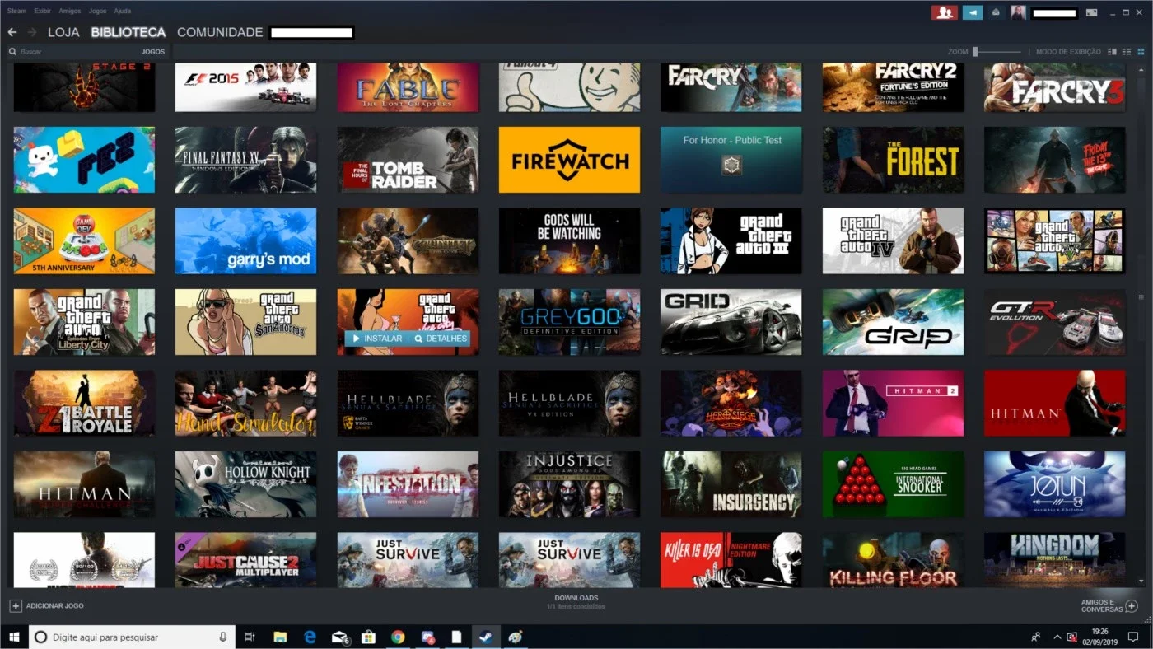Adjust the ZOOM slider handle
This screenshot has height=649, width=1153.
click(x=975, y=51)
